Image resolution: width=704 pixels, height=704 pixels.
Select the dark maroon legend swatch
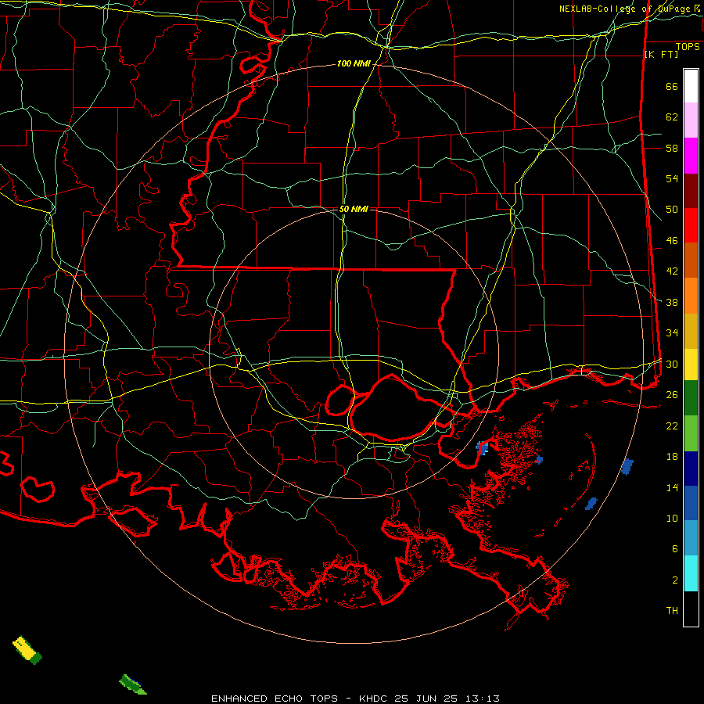pos(691,191)
